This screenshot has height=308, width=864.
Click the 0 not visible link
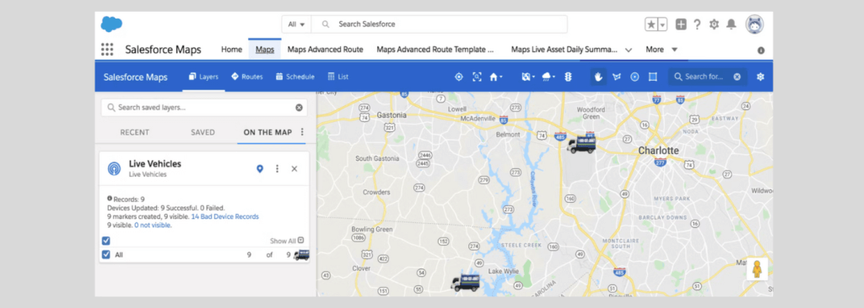click(154, 225)
